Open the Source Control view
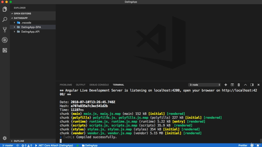 click(5, 30)
